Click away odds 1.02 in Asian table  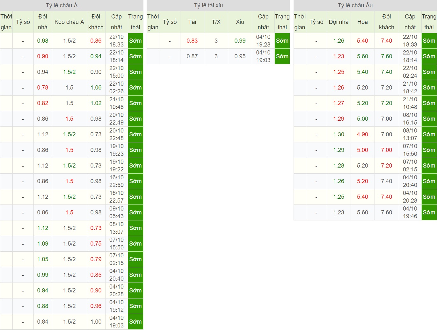(96, 103)
